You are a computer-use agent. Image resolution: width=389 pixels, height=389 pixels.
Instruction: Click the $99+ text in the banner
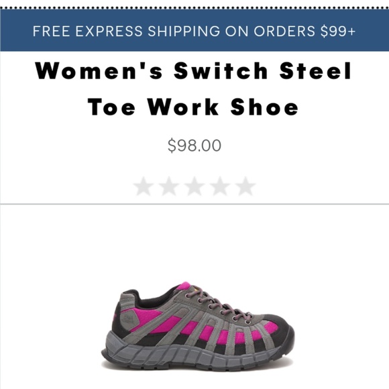(x=338, y=32)
